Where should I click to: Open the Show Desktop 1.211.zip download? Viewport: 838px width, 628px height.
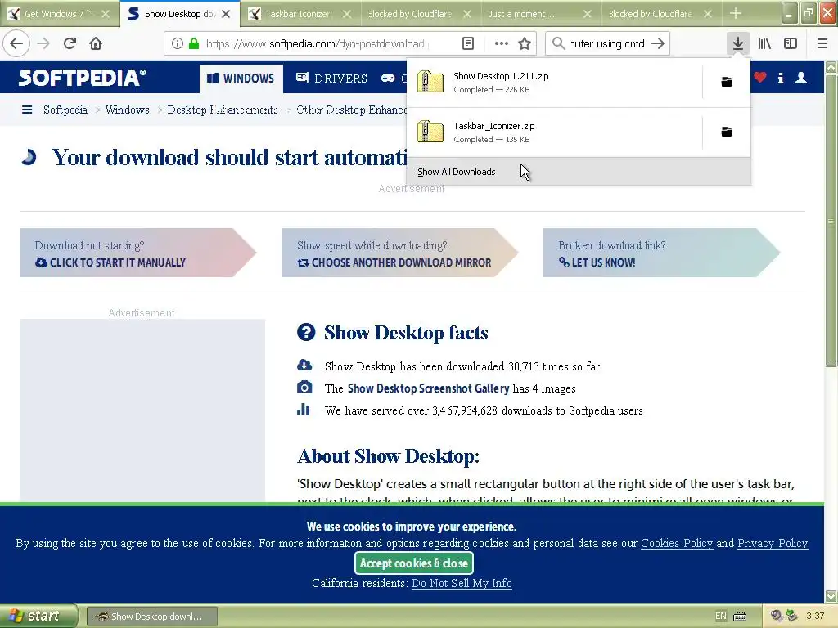[554, 83]
